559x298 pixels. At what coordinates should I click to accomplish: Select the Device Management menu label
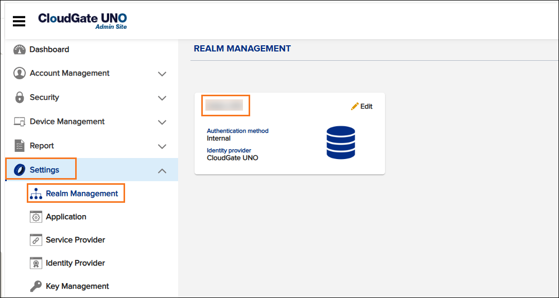click(x=67, y=121)
